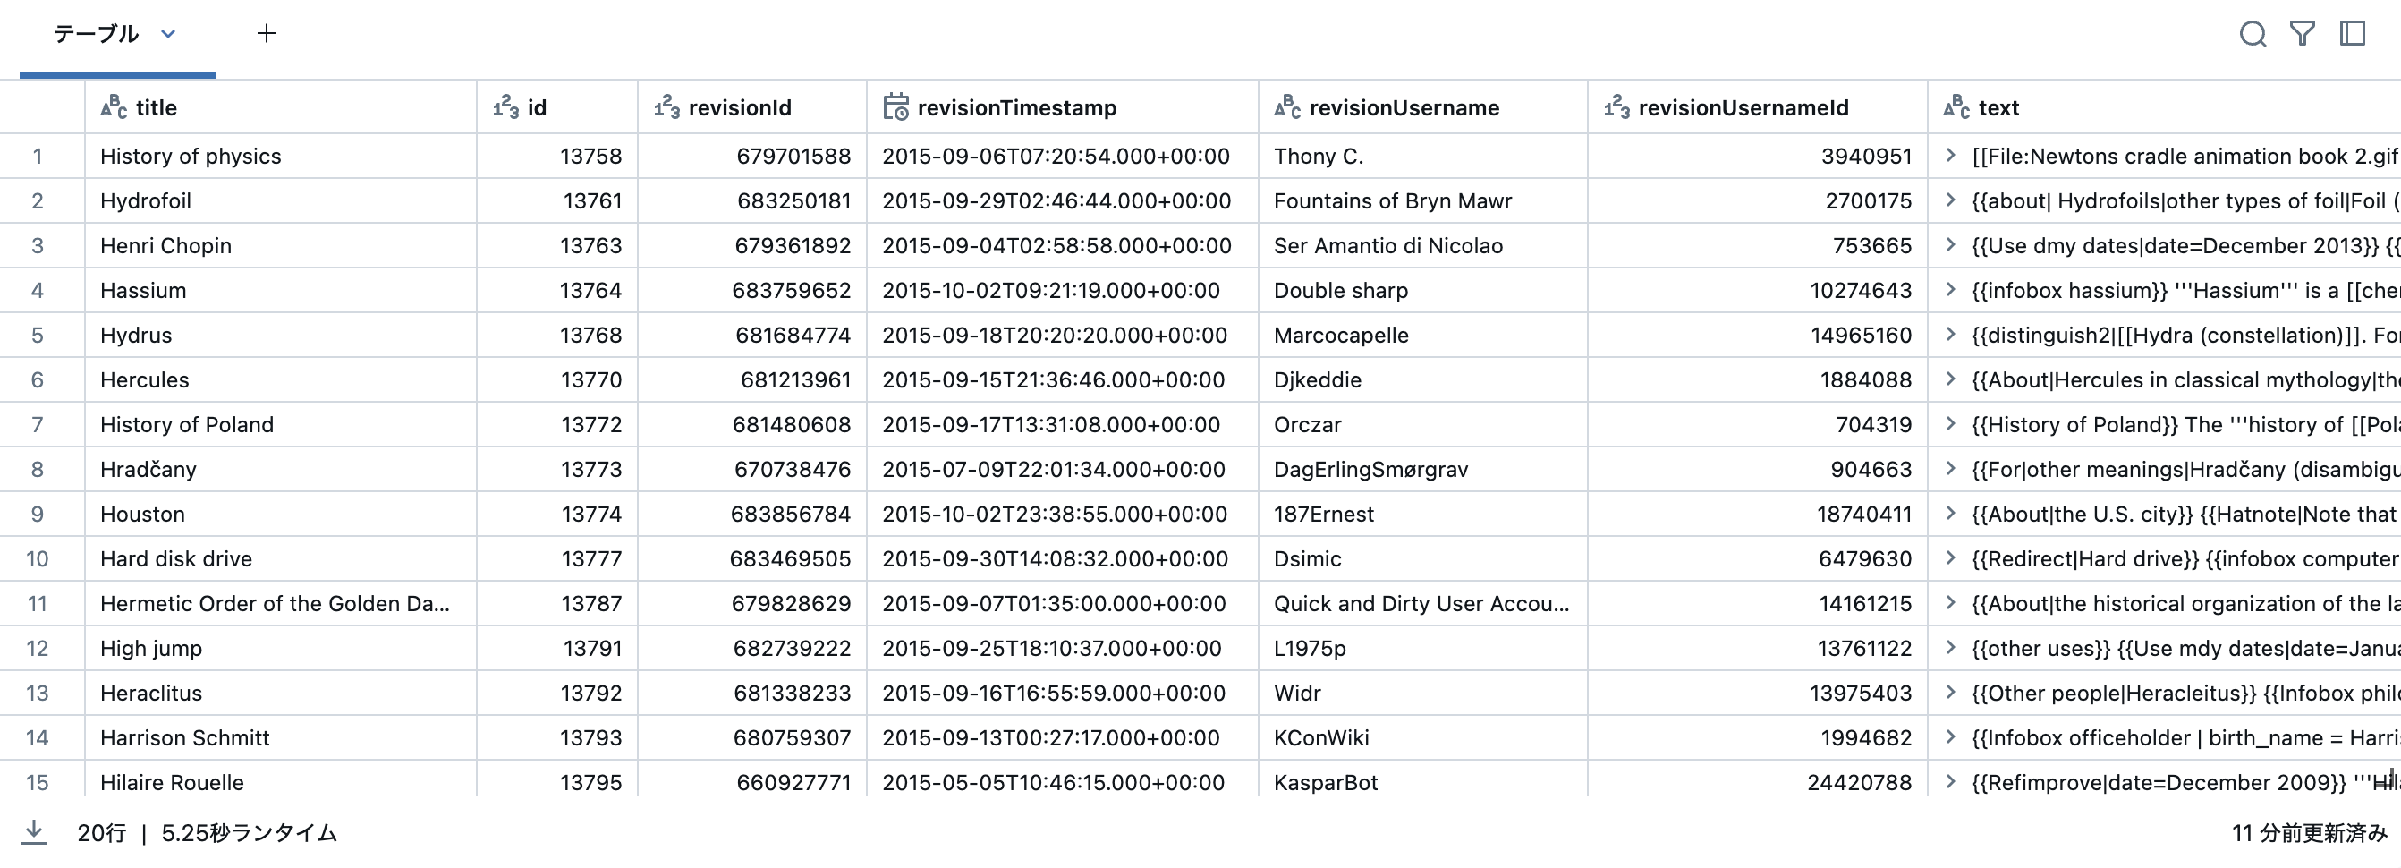Select row number 7
The width and height of the screenshot is (2401, 868).
click(38, 424)
